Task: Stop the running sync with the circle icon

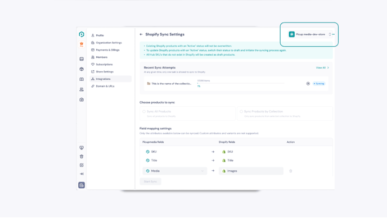Action: pos(308,84)
